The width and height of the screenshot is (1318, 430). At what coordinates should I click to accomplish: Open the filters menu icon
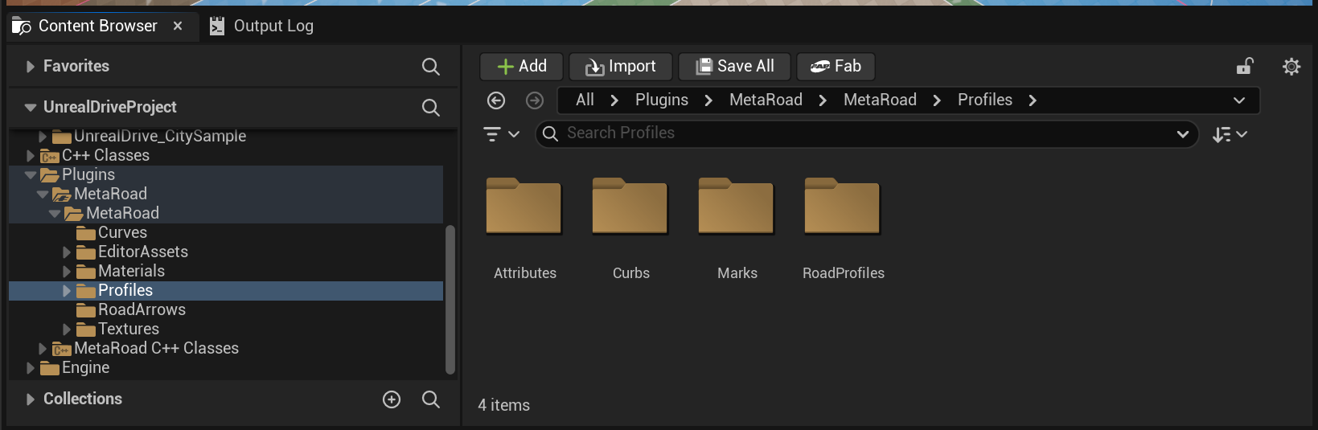[500, 134]
